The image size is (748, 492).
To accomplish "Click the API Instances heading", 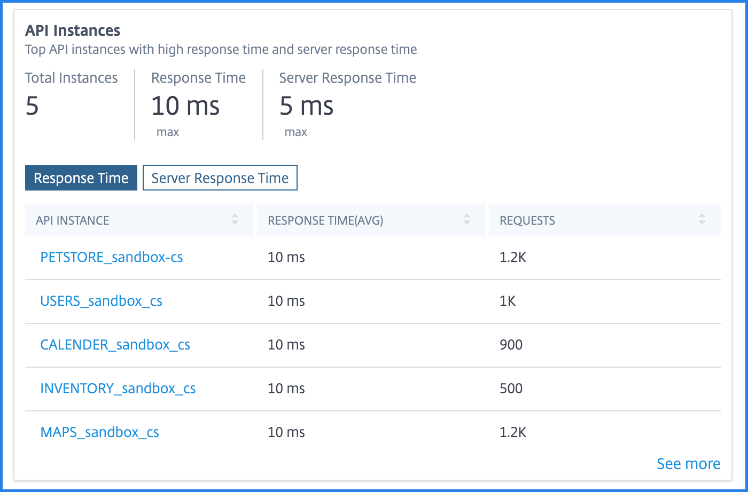I will [73, 30].
